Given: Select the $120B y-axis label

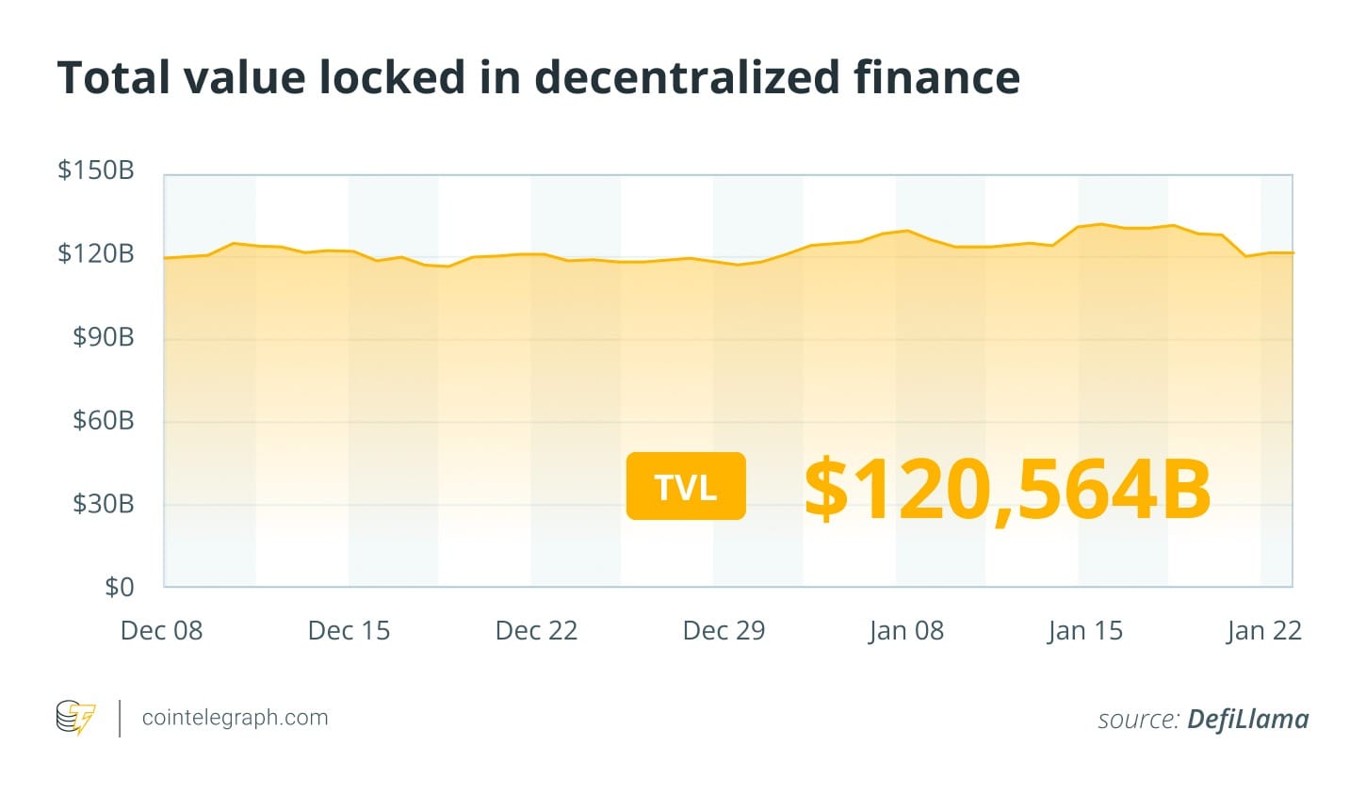Looking at the screenshot, I should pyautogui.click(x=96, y=253).
